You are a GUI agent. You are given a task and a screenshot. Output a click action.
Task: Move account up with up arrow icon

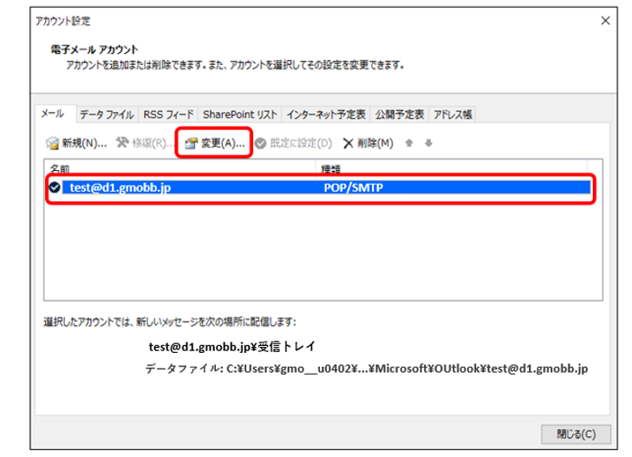(x=409, y=143)
